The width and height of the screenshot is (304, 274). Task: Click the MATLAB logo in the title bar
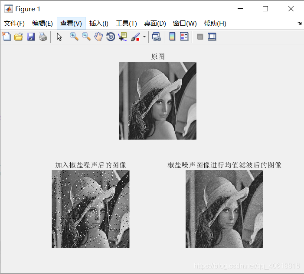[x=9, y=9]
